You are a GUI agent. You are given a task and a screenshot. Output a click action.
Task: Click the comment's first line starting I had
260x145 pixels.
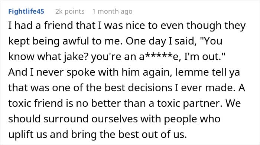(127, 26)
